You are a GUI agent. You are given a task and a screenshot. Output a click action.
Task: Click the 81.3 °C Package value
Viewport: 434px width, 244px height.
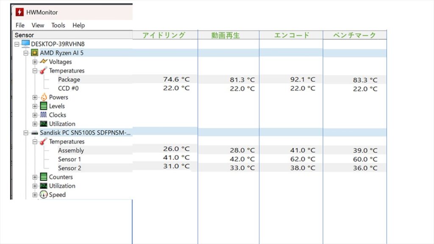pyautogui.click(x=242, y=80)
